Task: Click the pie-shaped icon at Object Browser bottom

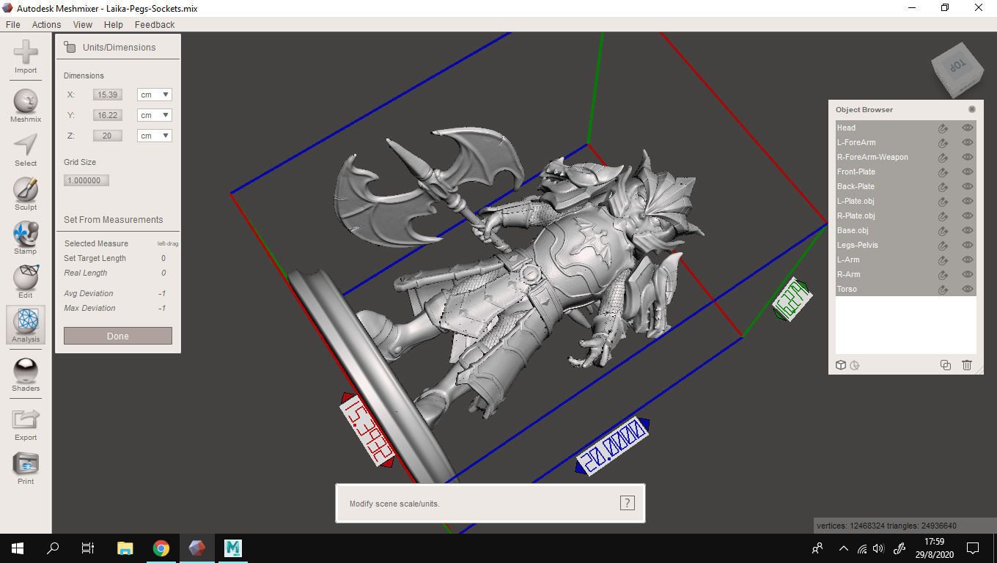Action: 855,365
